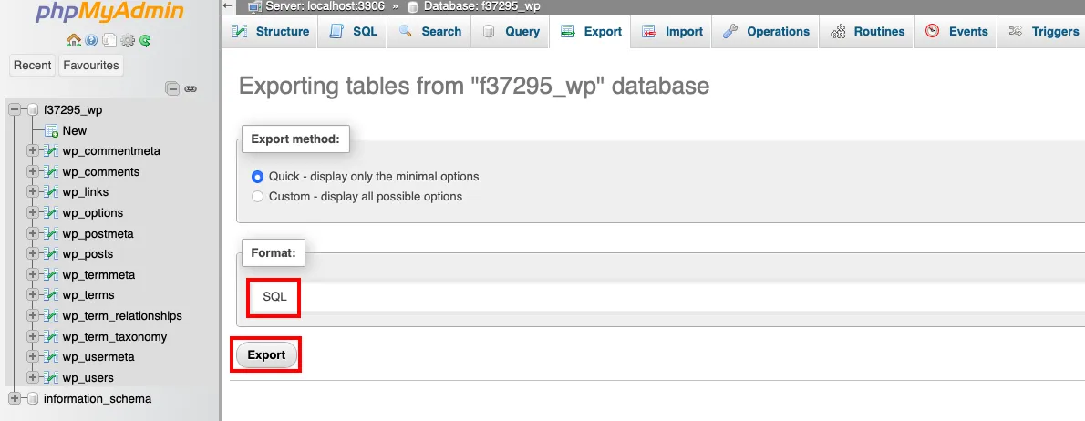Click the New link under f37295_wp
Image resolution: width=1085 pixels, height=421 pixels.
tap(75, 130)
